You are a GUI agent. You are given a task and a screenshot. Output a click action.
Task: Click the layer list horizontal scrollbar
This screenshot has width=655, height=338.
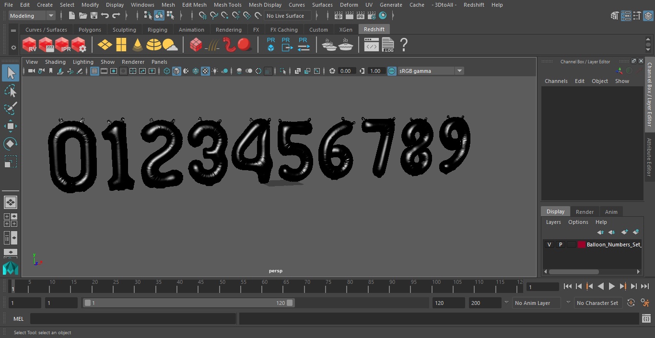pos(574,271)
